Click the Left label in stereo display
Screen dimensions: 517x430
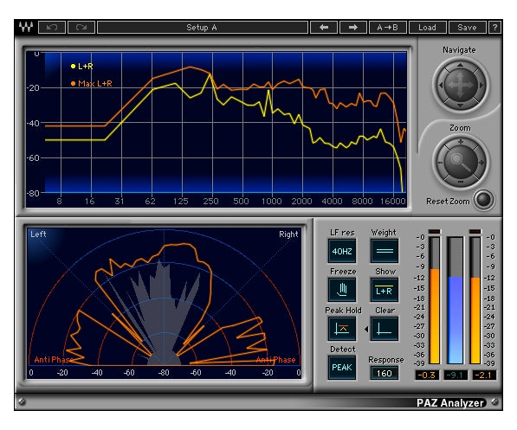(38, 234)
